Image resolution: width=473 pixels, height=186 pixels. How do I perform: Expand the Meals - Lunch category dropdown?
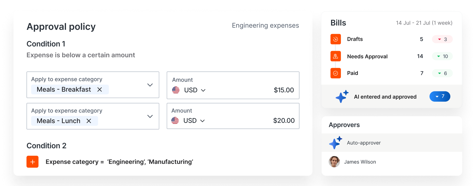click(x=150, y=116)
